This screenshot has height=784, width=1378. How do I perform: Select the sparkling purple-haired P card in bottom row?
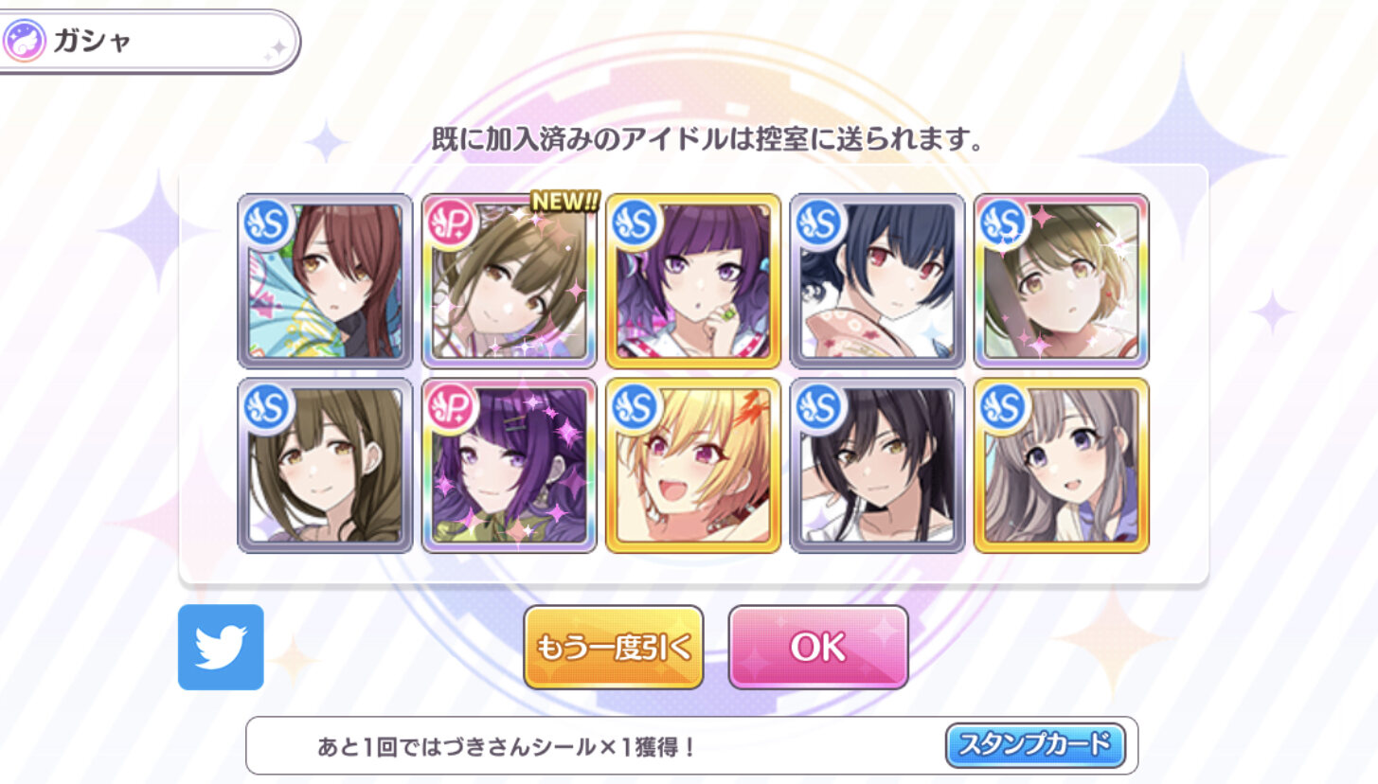(509, 465)
